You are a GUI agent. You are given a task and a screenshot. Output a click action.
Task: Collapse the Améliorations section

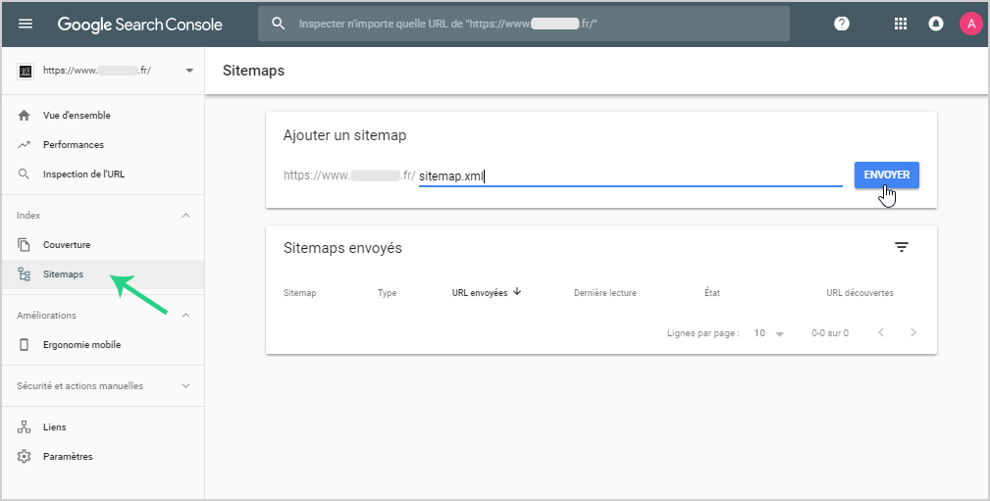(x=185, y=315)
